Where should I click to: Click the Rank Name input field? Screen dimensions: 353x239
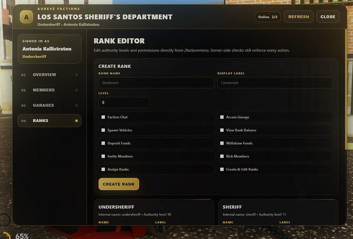tap(156, 83)
